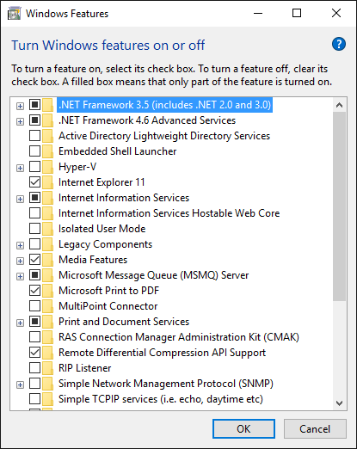Image resolution: width=357 pixels, height=449 pixels.
Task: Expand the Internet Information Services tree node
Action: (20, 199)
